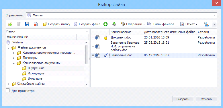Click the Файлы icon in Справочник field
This screenshot has height=108, width=223.
[x=29, y=15]
